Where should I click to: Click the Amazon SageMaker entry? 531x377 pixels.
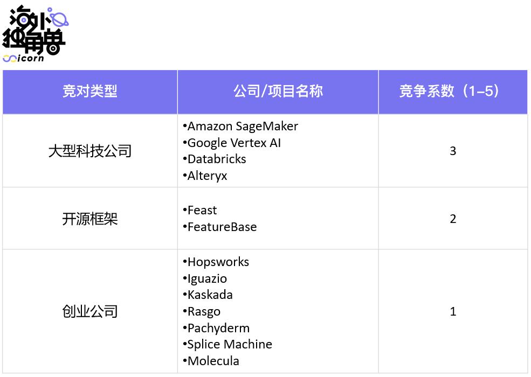(x=242, y=126)
